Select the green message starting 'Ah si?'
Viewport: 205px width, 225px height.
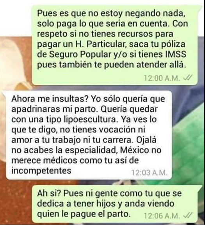(x=115, y=204)
